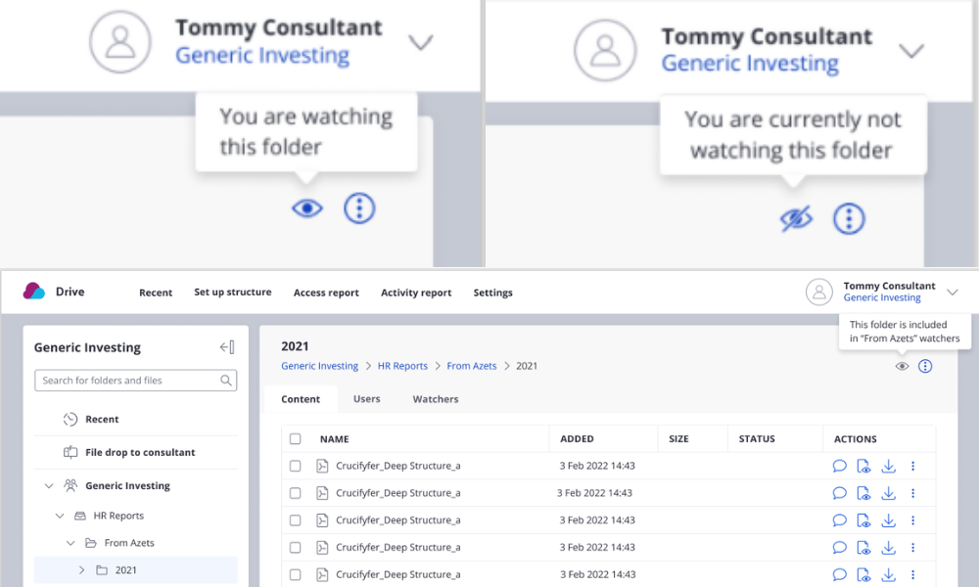Open more actions for the third file row
This screenshot has height=587, width=979.
912,520
